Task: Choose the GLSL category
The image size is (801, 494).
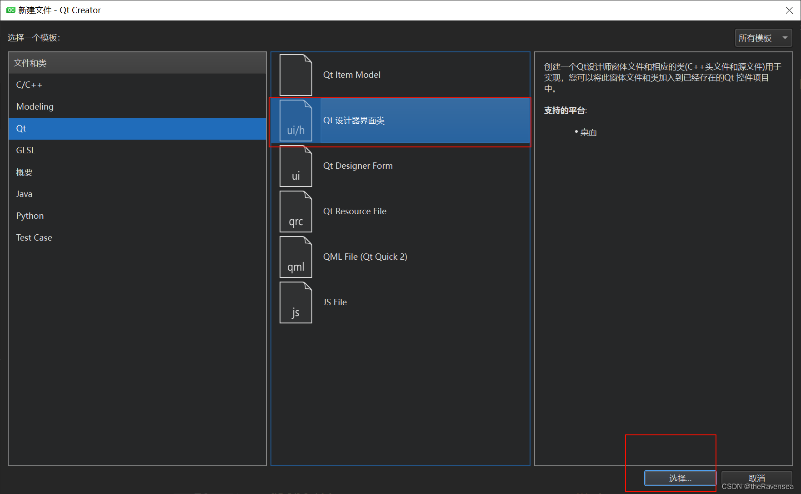Action: [137, 151]
